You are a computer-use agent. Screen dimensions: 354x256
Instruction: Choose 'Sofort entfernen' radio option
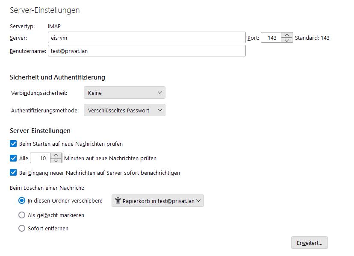(22, 228)
